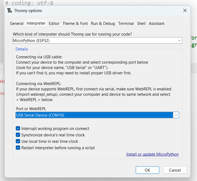Select the Interpreter tab
This screenshot has width=197, height=181.
[36, 23]
